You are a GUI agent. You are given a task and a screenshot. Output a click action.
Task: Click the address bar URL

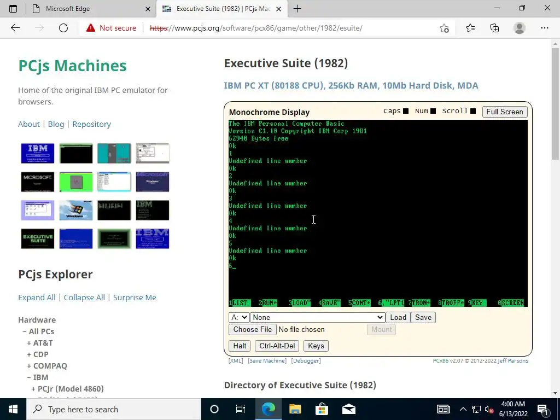[x=256, y=28]
